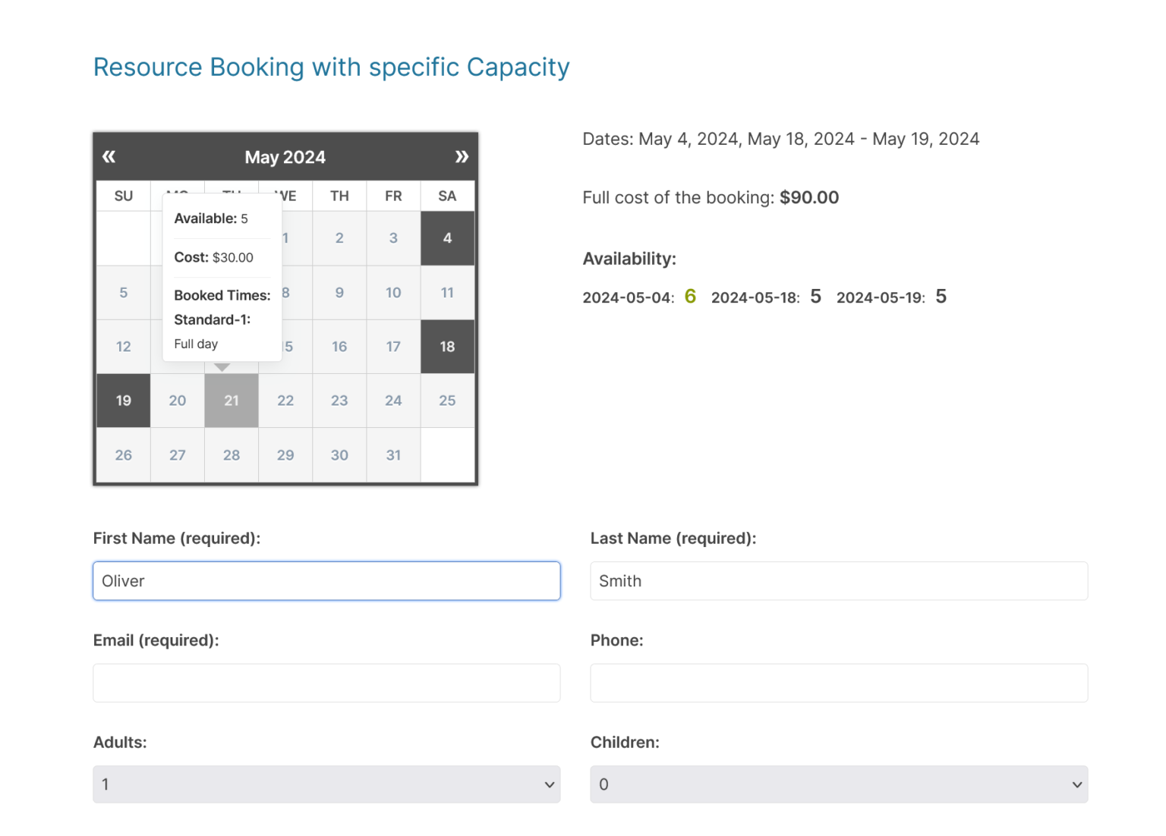
Task: Click the previous month arrow on calendar
Action: point(109,156)
